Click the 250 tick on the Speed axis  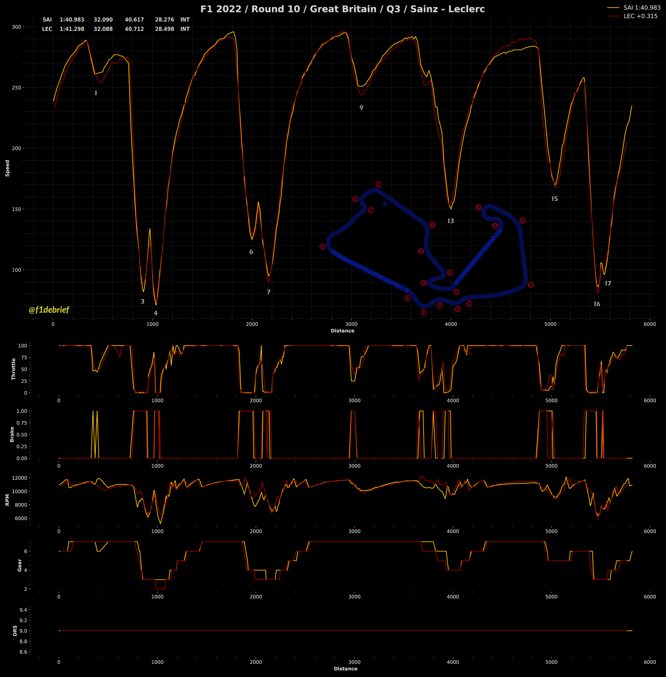click(16, 87)
